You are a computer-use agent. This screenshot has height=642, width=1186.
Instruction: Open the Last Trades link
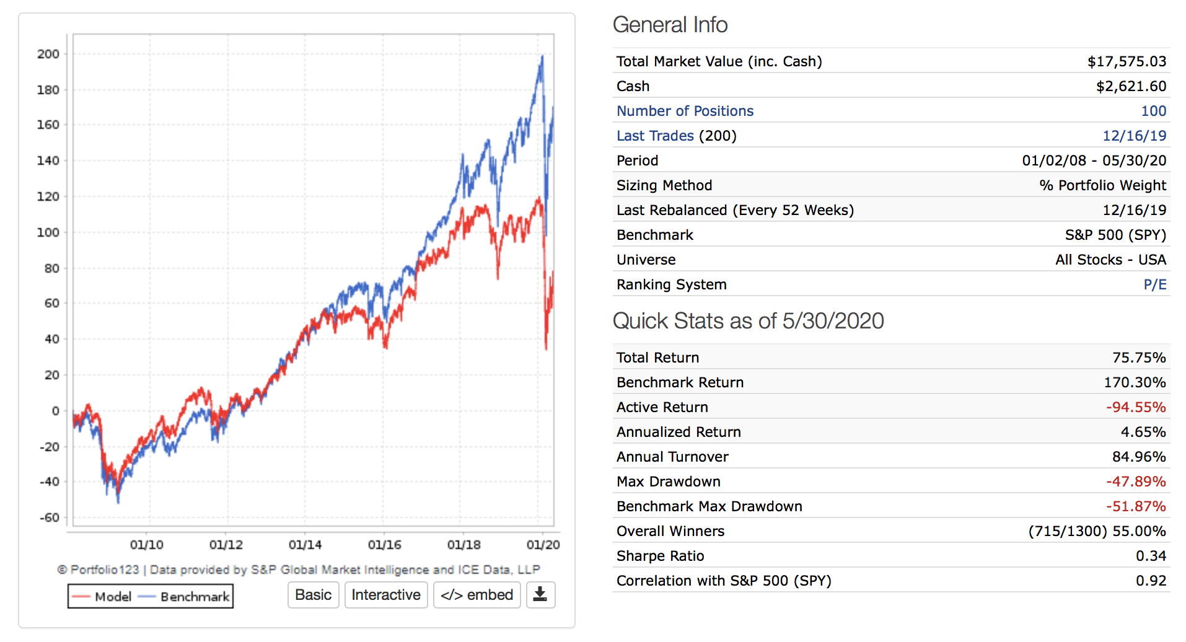(655, 136)
